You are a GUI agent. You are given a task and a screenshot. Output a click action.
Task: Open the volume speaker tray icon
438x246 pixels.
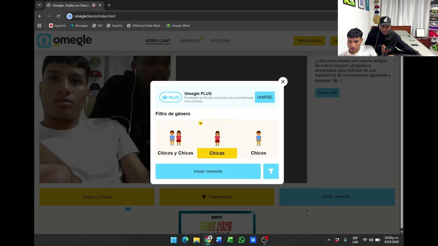click(371, 240)
